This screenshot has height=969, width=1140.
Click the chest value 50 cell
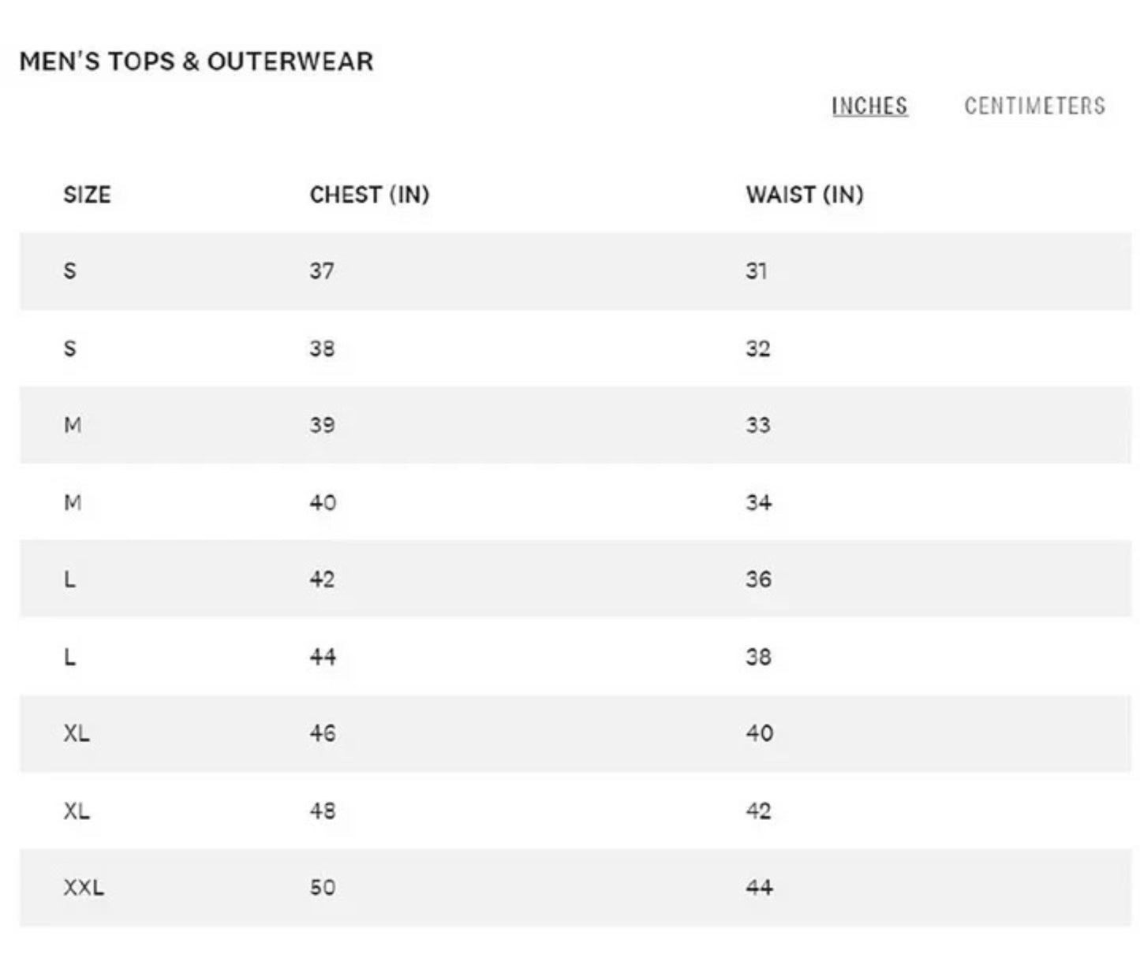(x=323, y=888)
